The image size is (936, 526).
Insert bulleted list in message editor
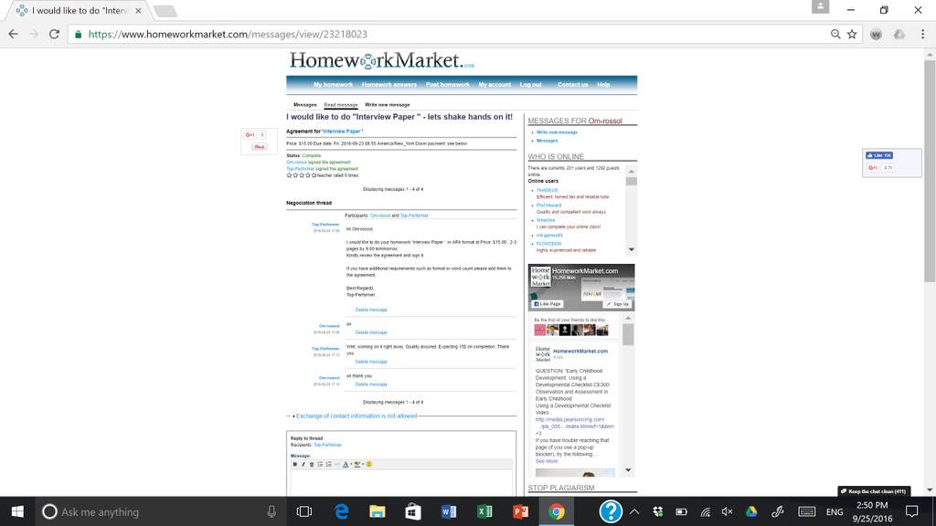coord(320,464)
